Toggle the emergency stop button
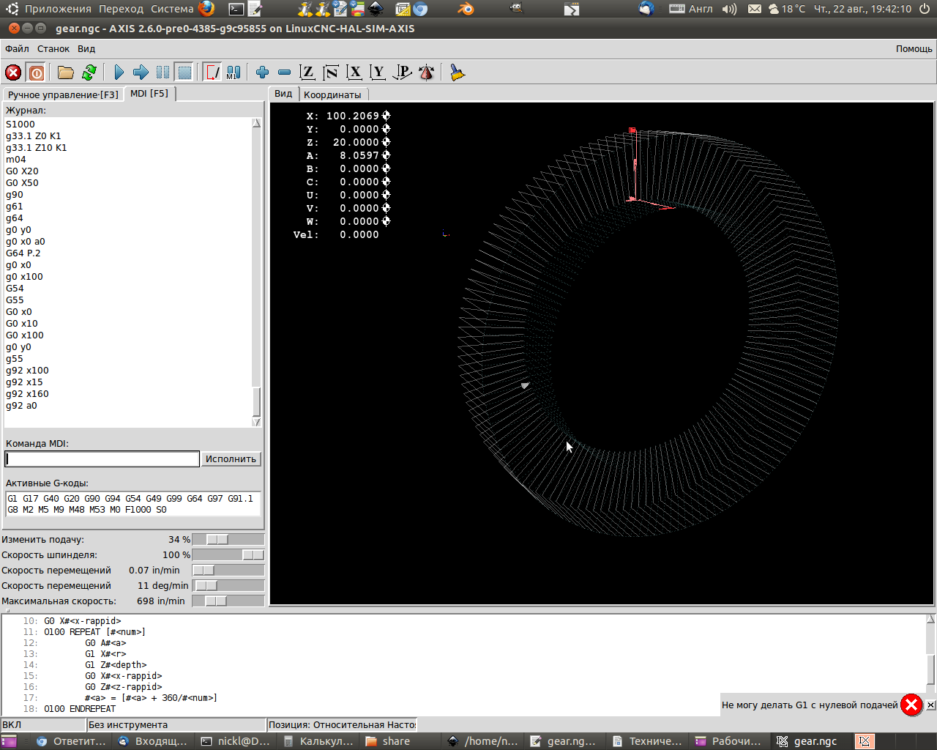This screenshot has width=937, height=750. coord(13,73)
